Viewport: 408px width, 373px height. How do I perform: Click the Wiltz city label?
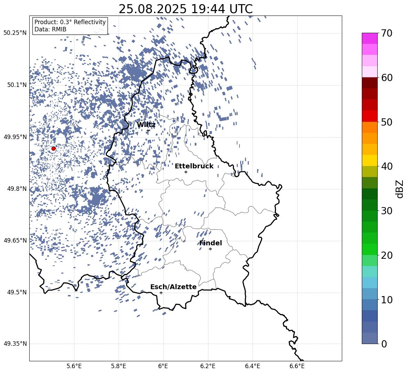(146, 125)
